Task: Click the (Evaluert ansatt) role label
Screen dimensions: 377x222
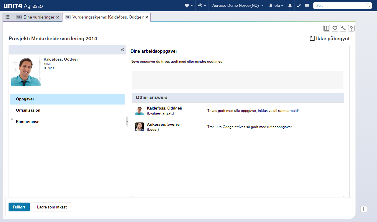Action: (161, 113)
